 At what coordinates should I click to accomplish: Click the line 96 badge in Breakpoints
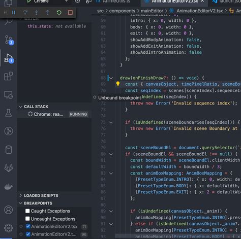[x=84, y=234]
